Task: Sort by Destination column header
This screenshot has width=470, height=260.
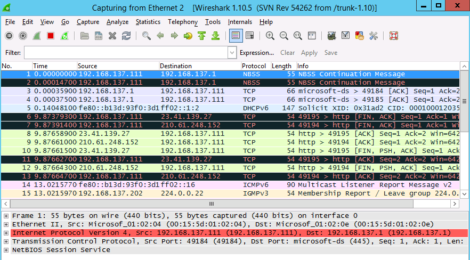Action: 200,66
